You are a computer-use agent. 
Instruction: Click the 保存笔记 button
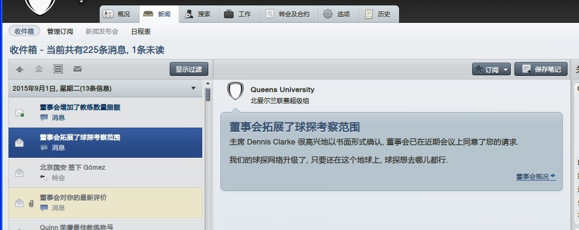(540, 69)
